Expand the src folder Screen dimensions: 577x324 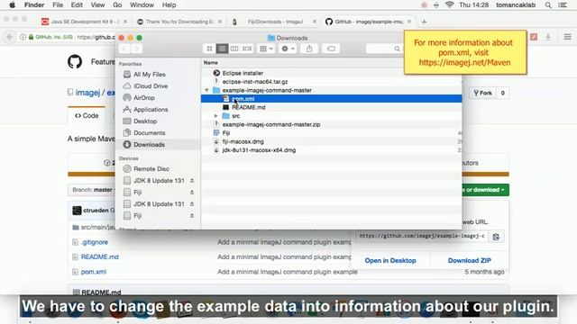(216, 116)
